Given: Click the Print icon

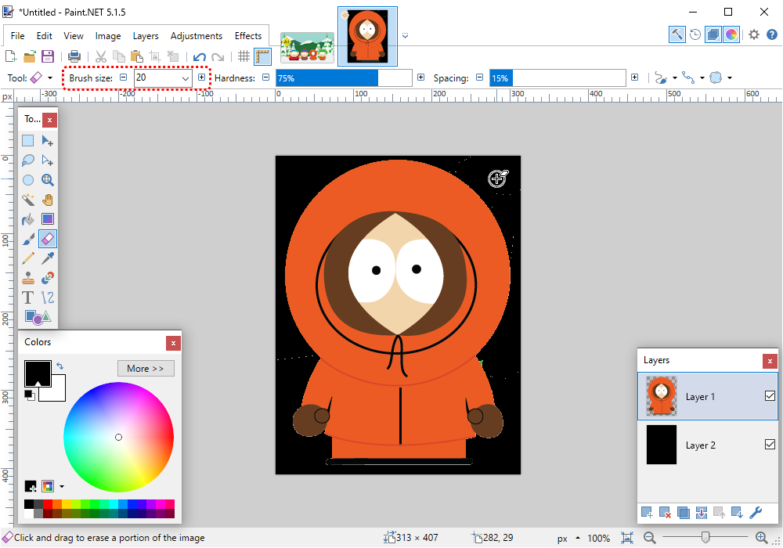Looking at the screenshot, I should pos(74,56).
